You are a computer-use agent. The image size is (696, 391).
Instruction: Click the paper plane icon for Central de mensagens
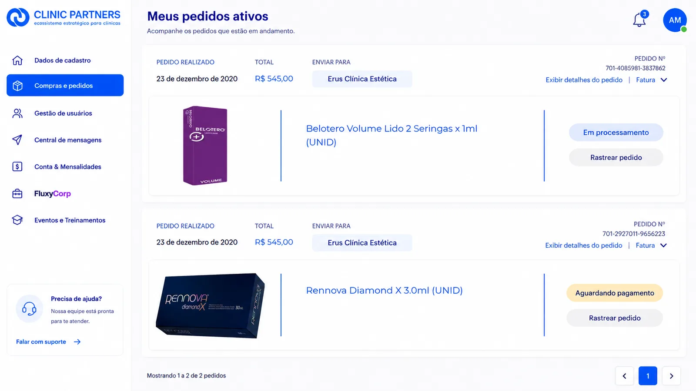tap(17, 140)
